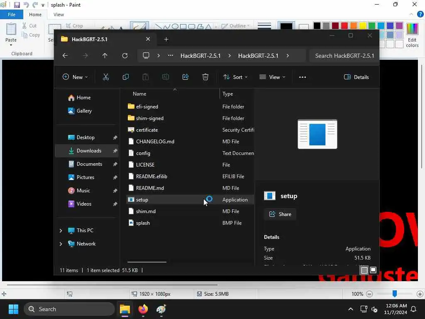Click the Paint Undo icon in title bar

tap(26, 5)
